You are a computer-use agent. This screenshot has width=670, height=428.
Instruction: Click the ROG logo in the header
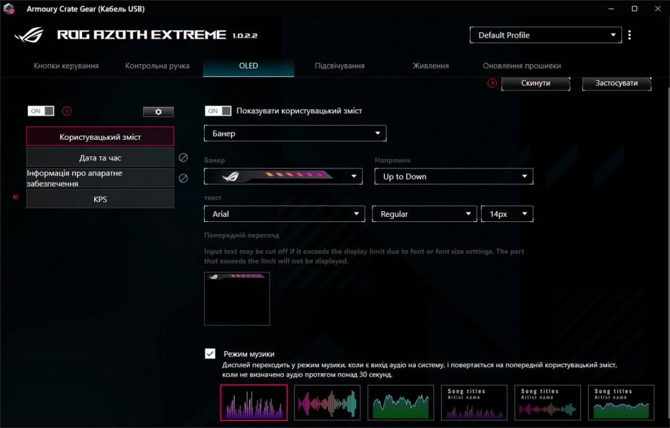click(x=27, y=34)
